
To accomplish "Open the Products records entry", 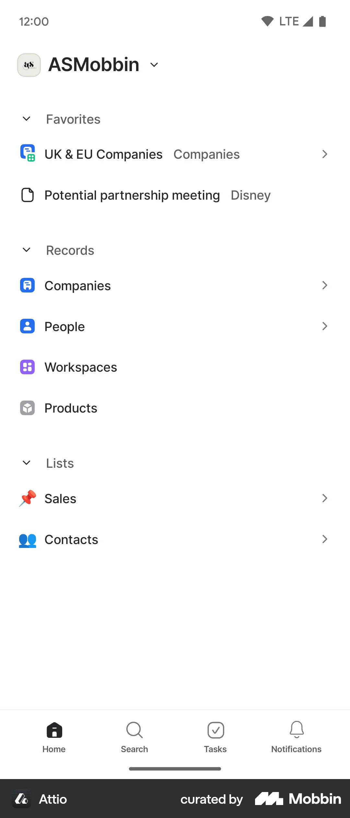I will point(71,408).
